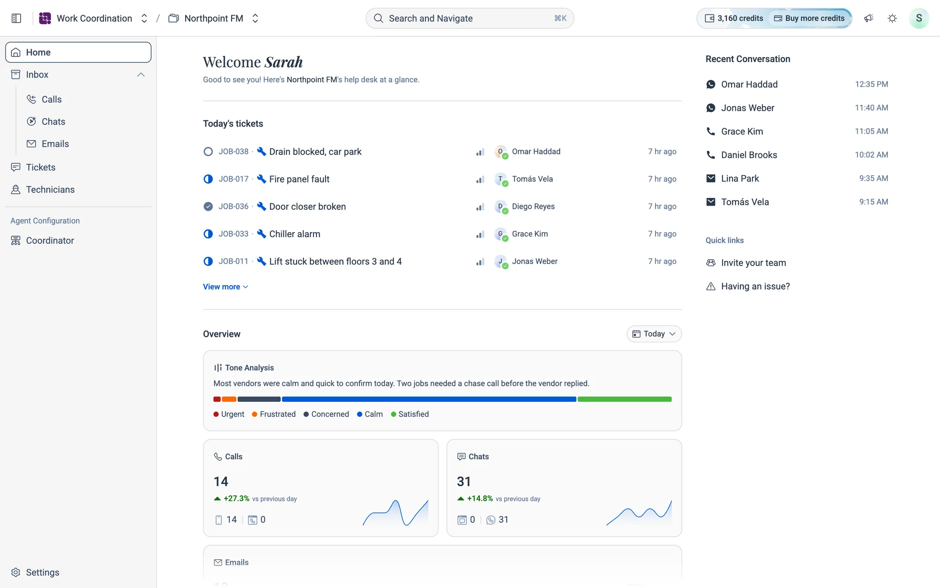This screenshot has width=940, height=588.
Task: Click the WhatsApp icon beside Omar Haddad conversation
Action: (711, 84)
